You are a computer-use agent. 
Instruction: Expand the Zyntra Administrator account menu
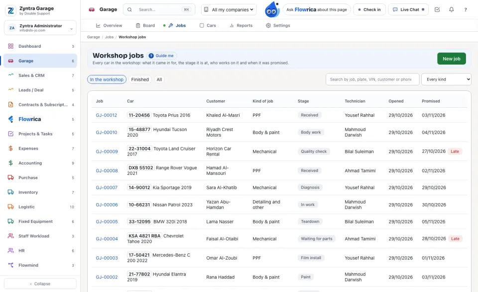click(x=40, y=28)
